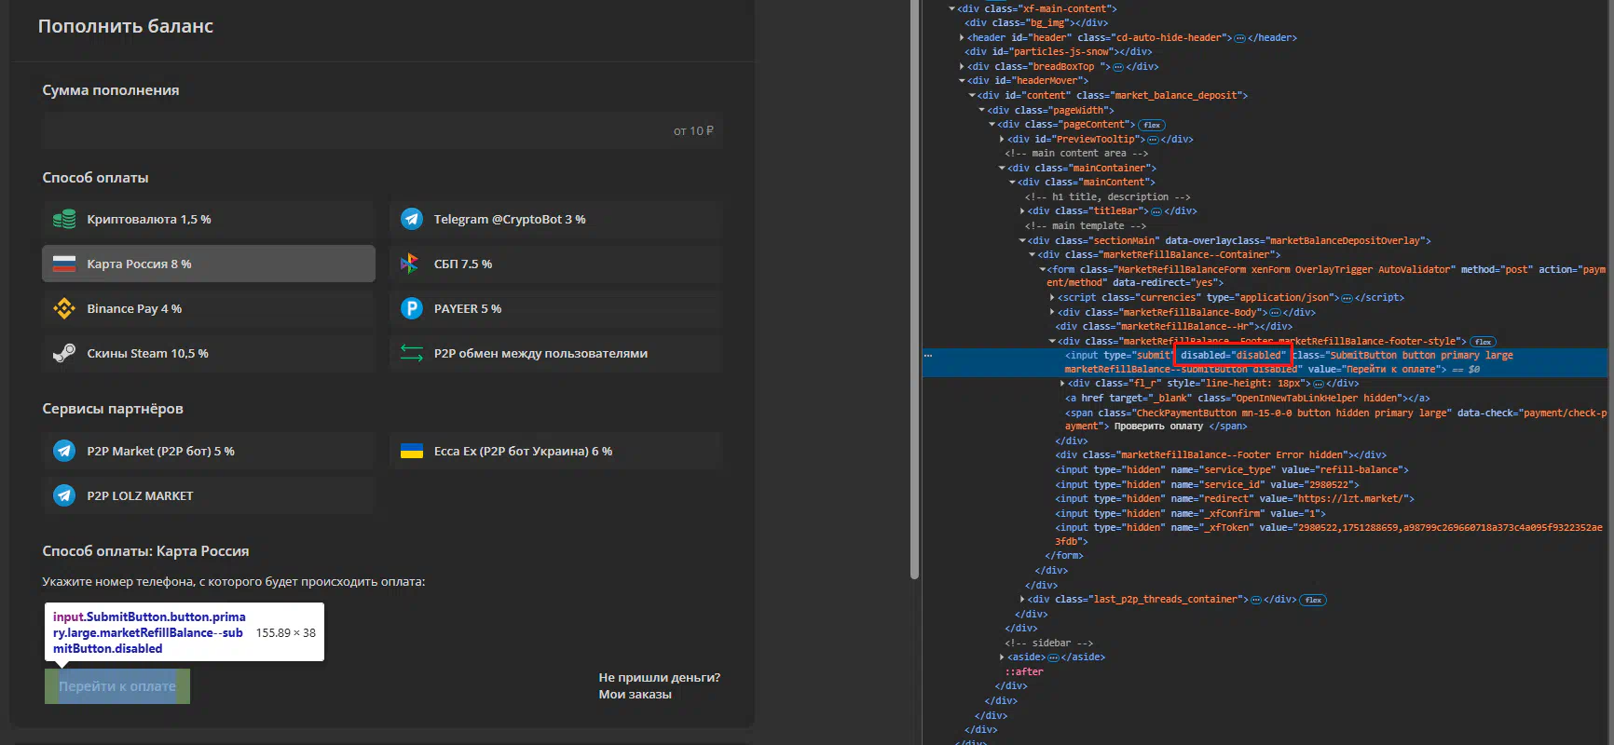
Task: Expand the ellipsis in the breadBoxTop row
Action: (x=1118, y=67)
